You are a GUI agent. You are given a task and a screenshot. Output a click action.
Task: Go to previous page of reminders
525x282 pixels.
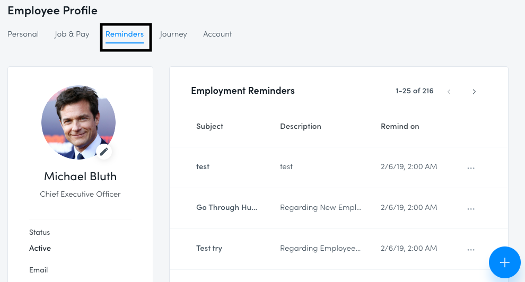point(449,92)
